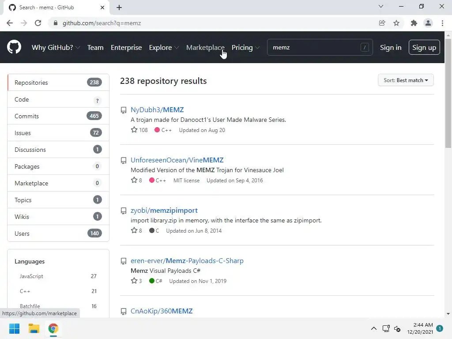Screen dimensions: 452x339
Task: Click the repo icon beside NyDubh3/MEMZ
Action: click(x=124, y=110)
